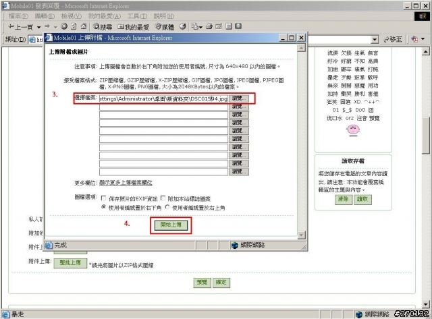Click the Edit page icon in toolbar
Screen dimensions: 432x319
click(219, 26)
